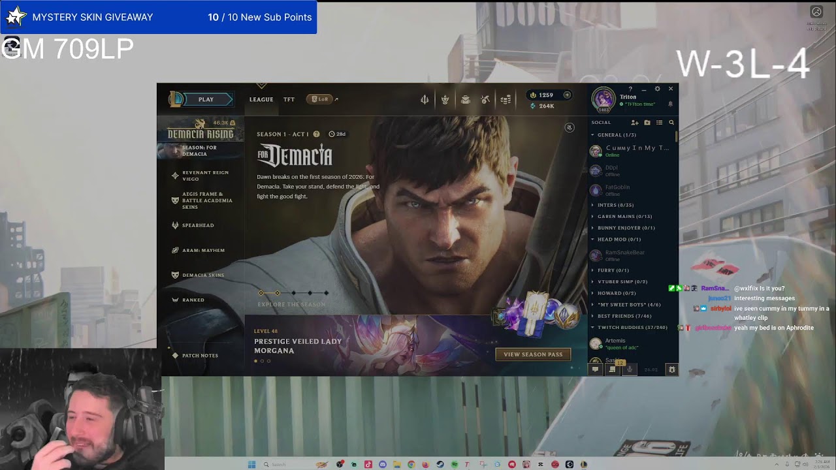
Task: Open Spotify from the Windows taskbar
Action: [455, 464]
